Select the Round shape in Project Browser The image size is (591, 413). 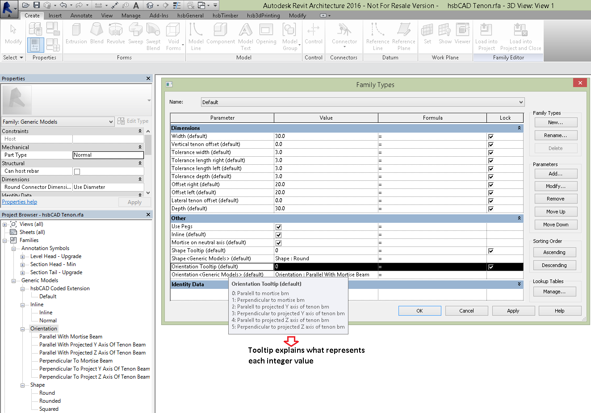coord(46,392)
